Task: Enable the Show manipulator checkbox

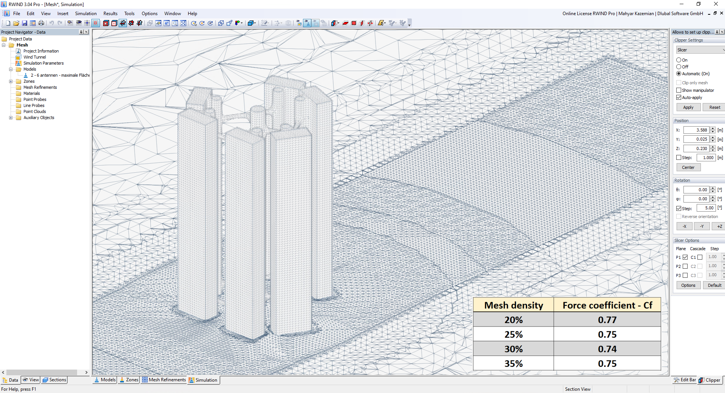Action: [679, 90]
